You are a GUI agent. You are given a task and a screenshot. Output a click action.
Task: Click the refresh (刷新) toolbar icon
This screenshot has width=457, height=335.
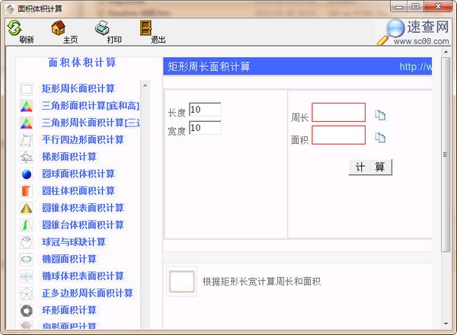[14, 27]
